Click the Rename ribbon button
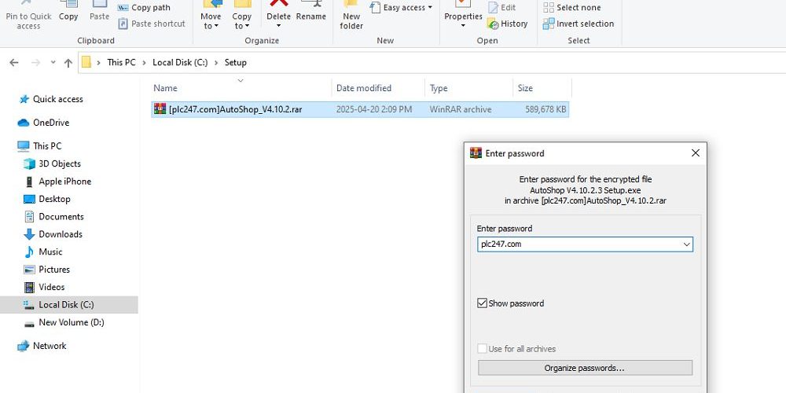786x393 pixels. (310, 12)
